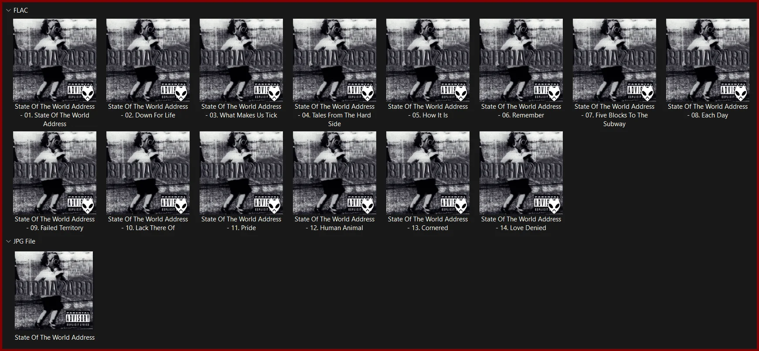Collapse the FLAC group chevron
Viewport: 759px width, 351px height.
pos(8,10)
